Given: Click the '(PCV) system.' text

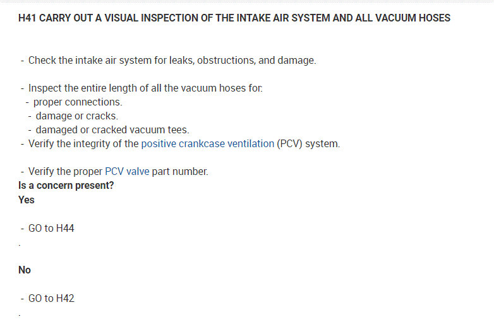Looking at the screenshot, I should (308, 144).
